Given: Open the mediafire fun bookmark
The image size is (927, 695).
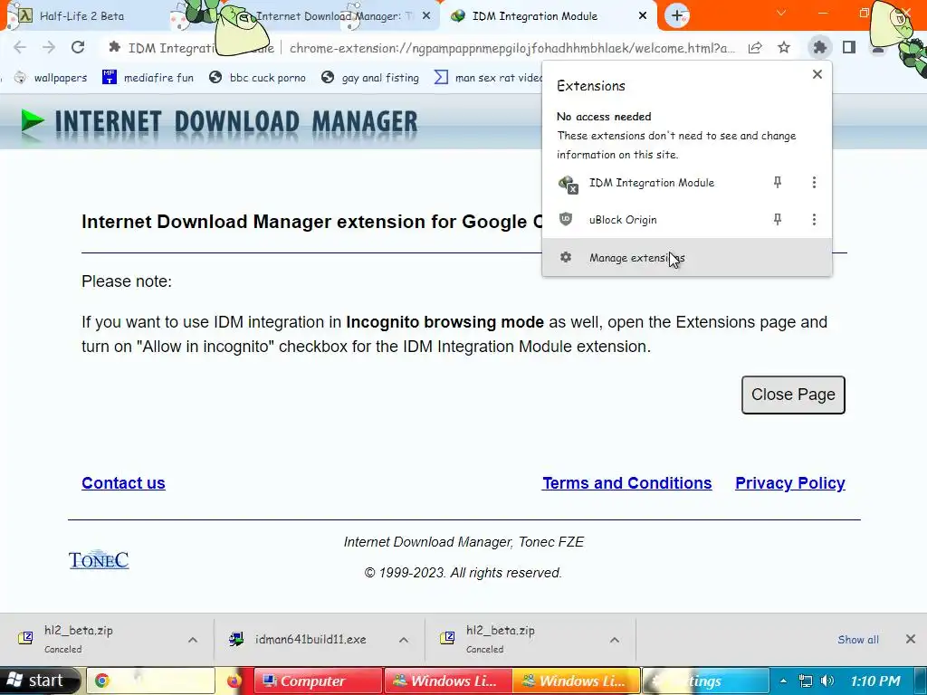Looking at the screenshot, I should click(x=148, y=78).
